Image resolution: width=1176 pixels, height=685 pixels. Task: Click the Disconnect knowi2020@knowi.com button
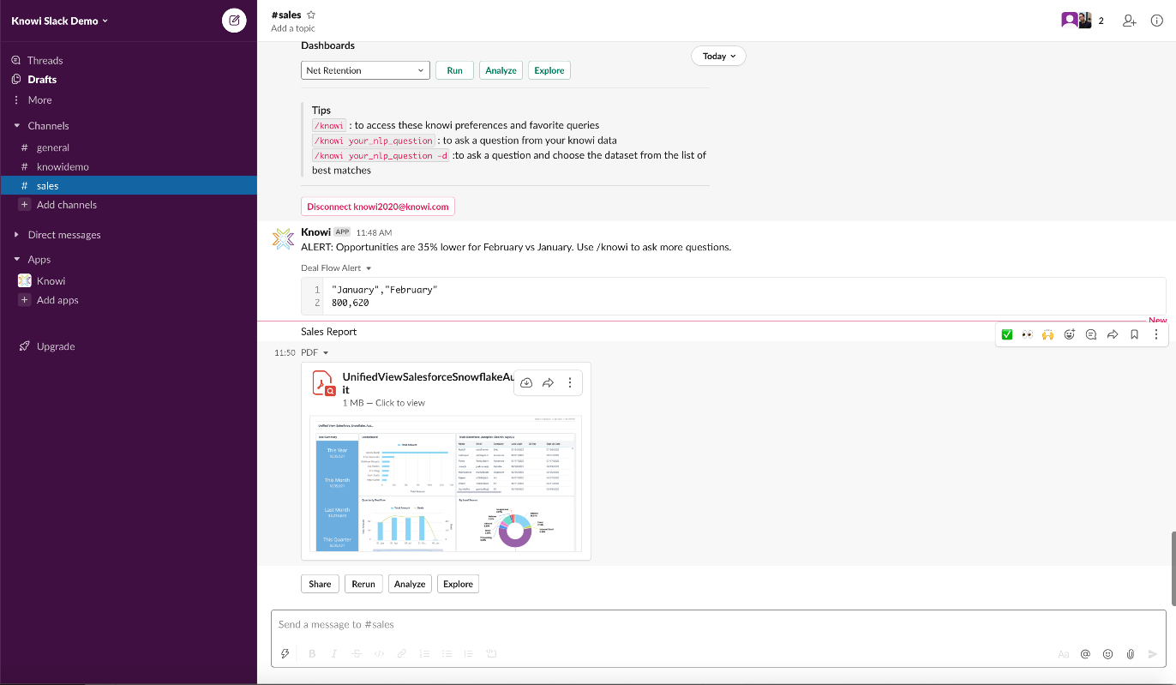click(x=378, y=207)
